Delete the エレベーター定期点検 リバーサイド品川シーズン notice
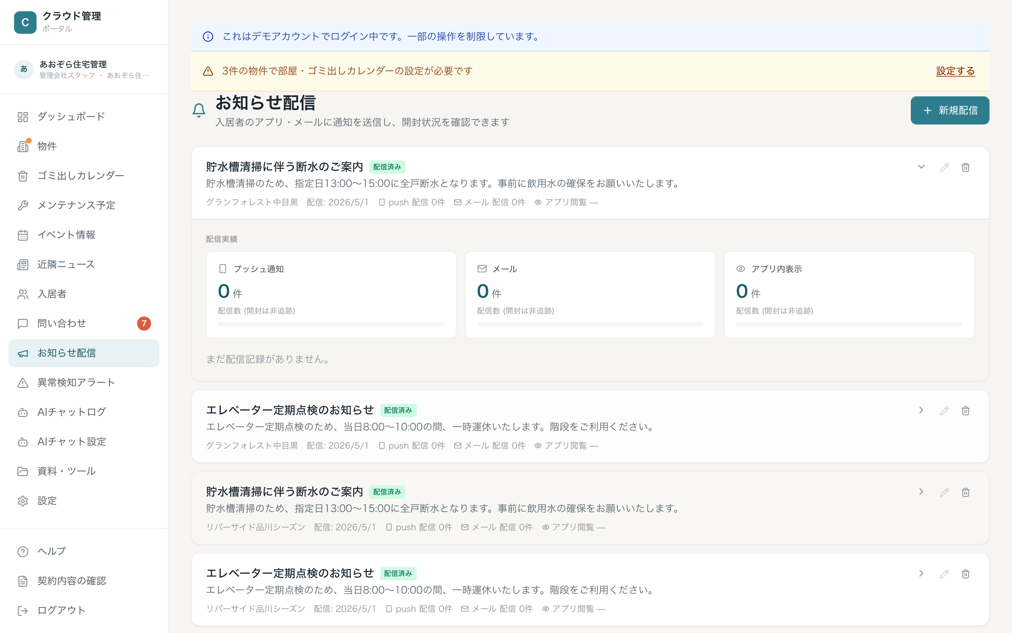The width and height of the screenshot is (1012, 633). [965, 574]
